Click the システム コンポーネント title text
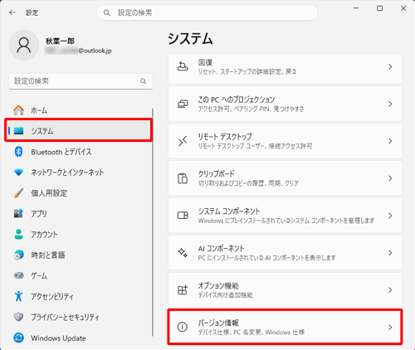 [x=229, y=211]
